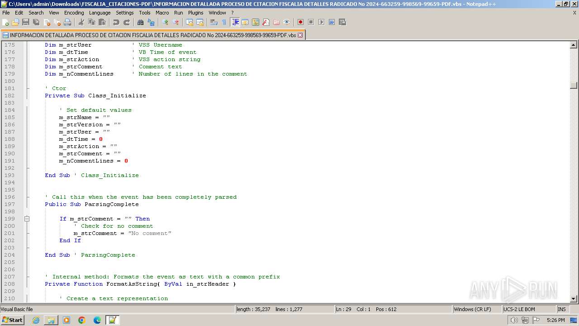Open the Macro menu

(x=162, y=13)
